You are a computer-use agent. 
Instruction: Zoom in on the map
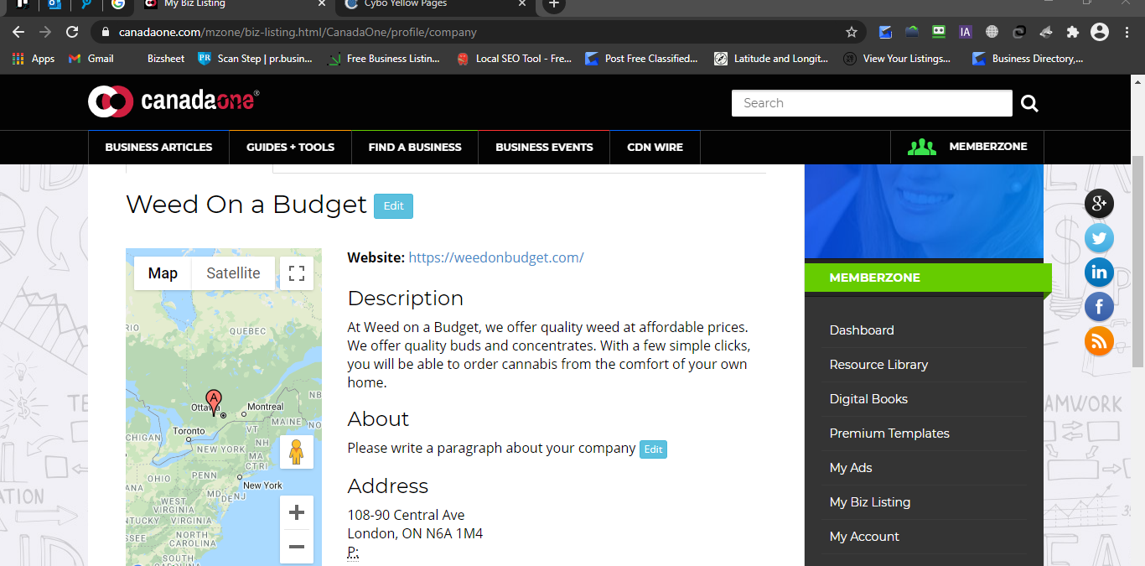[x=297, y=512]
